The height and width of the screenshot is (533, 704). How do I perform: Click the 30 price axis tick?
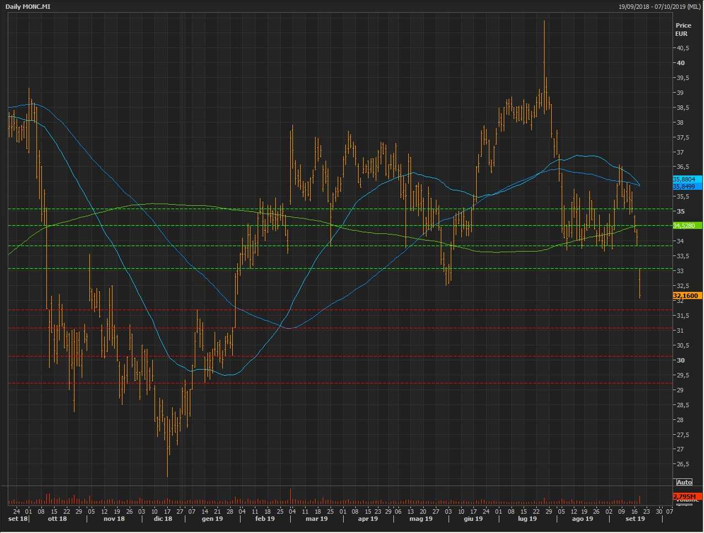(x=681, y=360)
